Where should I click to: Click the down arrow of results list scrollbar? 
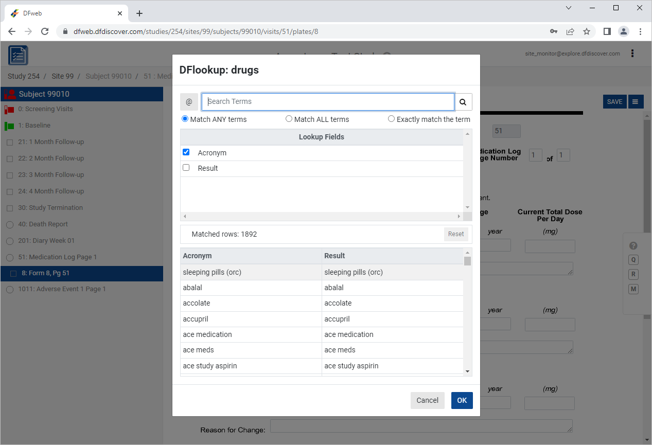pos(467,371)
